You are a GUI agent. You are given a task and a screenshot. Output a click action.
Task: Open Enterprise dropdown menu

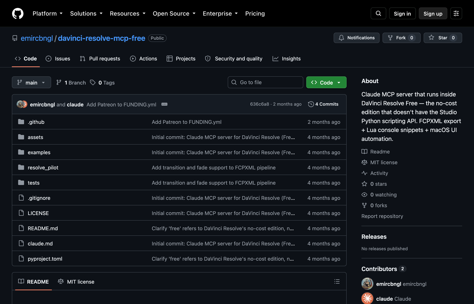[x=220, y=13]
